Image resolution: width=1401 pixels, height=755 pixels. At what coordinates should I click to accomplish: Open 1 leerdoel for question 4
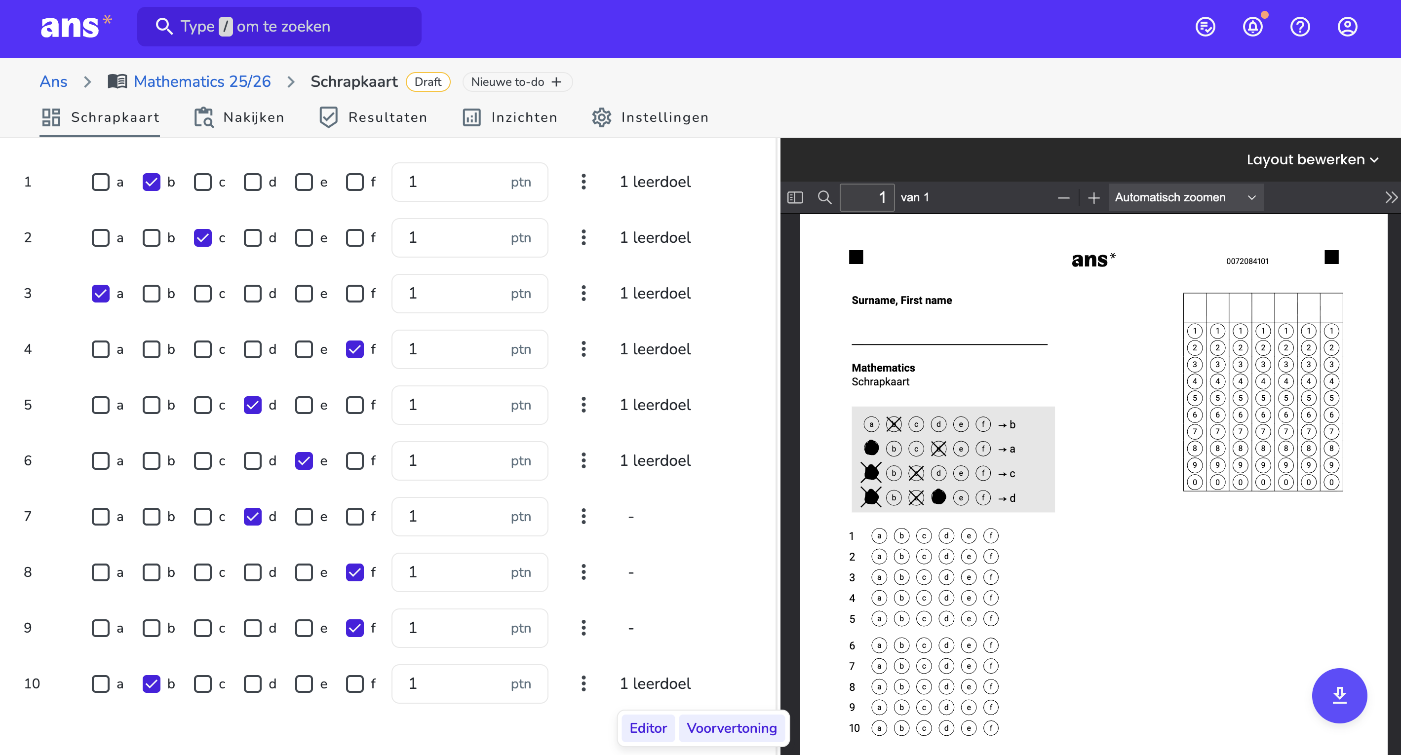pos(656,349)
